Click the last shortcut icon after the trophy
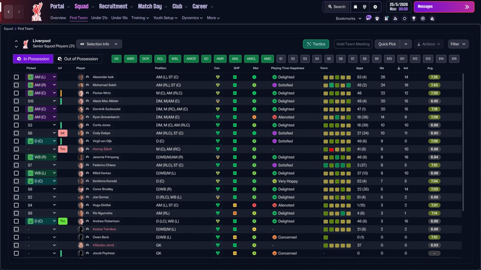The image size is (481, 270). pos(432,18)
